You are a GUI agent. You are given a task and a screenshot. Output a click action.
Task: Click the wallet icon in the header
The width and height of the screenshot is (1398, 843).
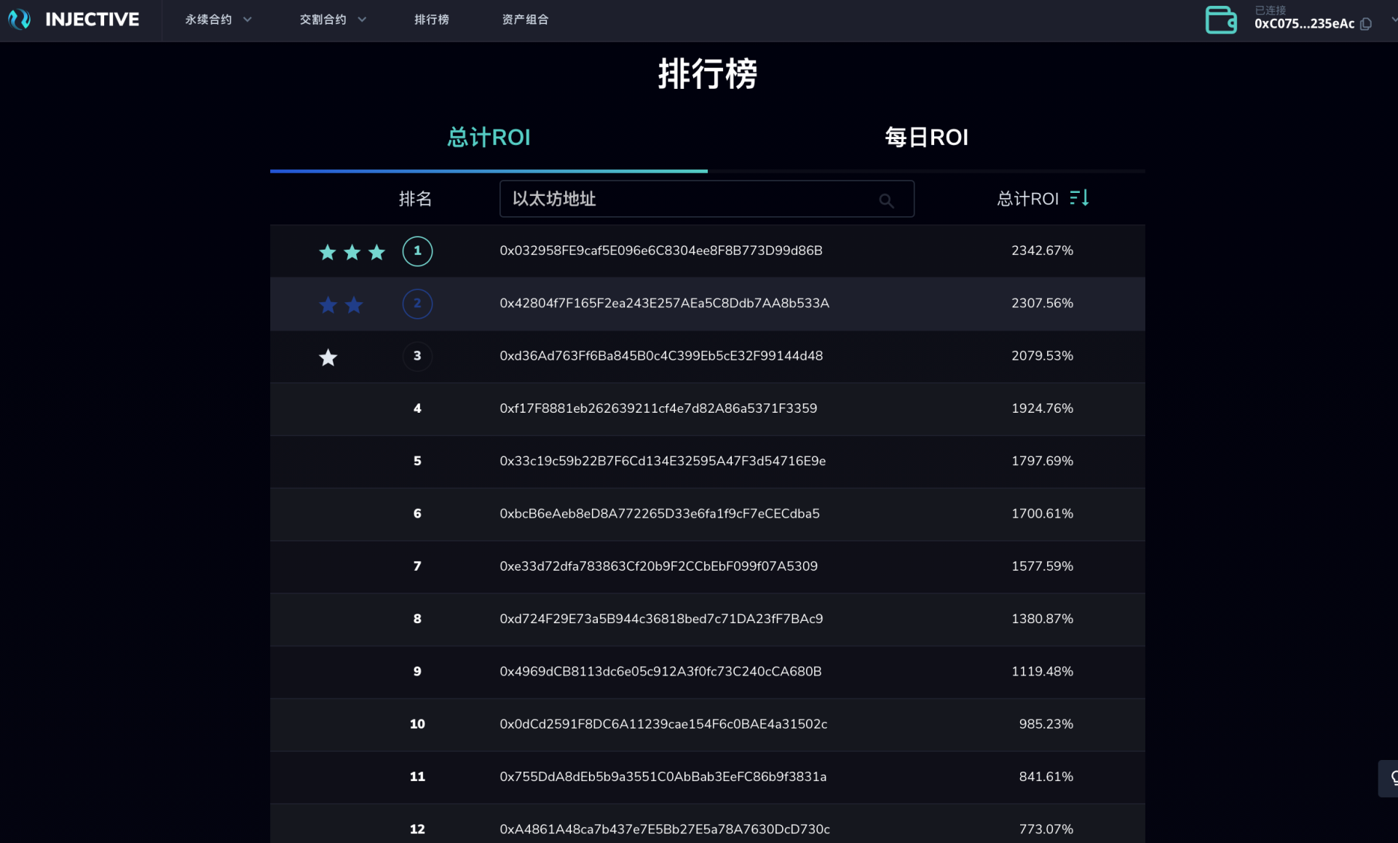(x=1221, y=20)
